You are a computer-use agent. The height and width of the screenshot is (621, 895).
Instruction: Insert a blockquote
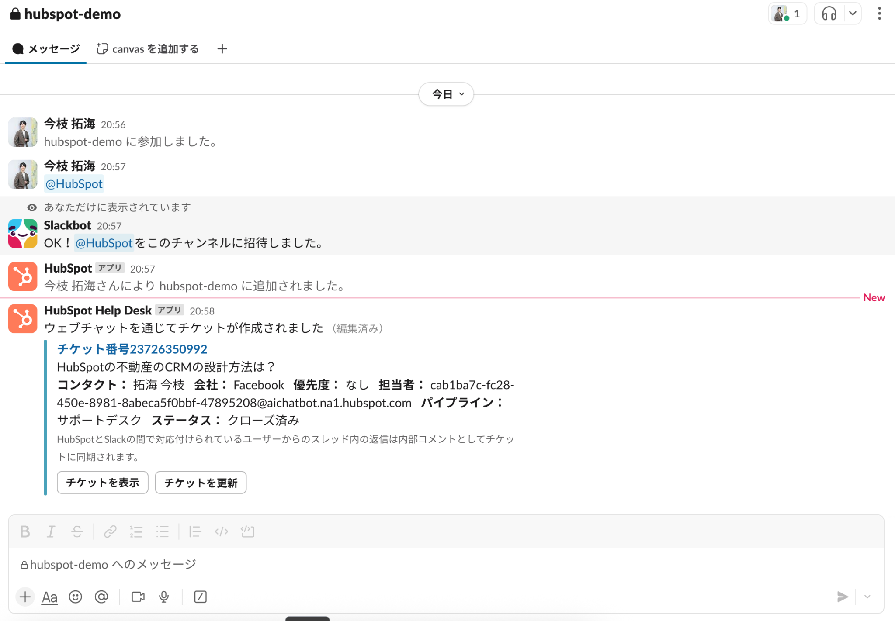[x=195, y=531]
